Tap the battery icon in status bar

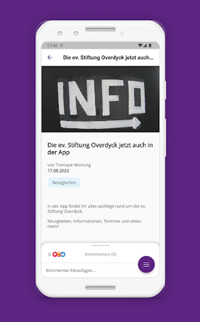click(x=150, y=45)
